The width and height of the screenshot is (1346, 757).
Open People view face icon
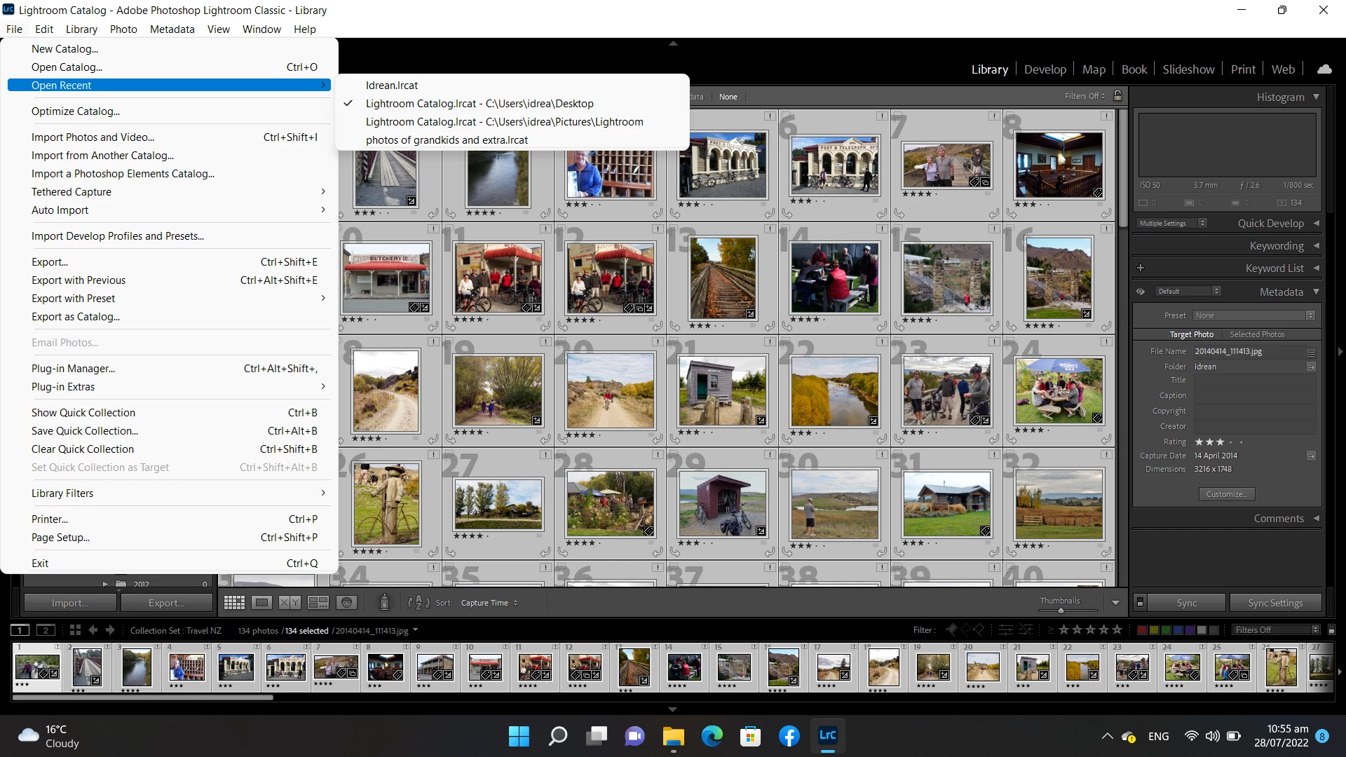click(346, 603)
